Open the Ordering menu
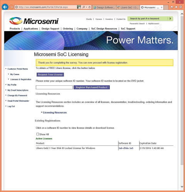185x192 pixels. [x=68, y=28]
